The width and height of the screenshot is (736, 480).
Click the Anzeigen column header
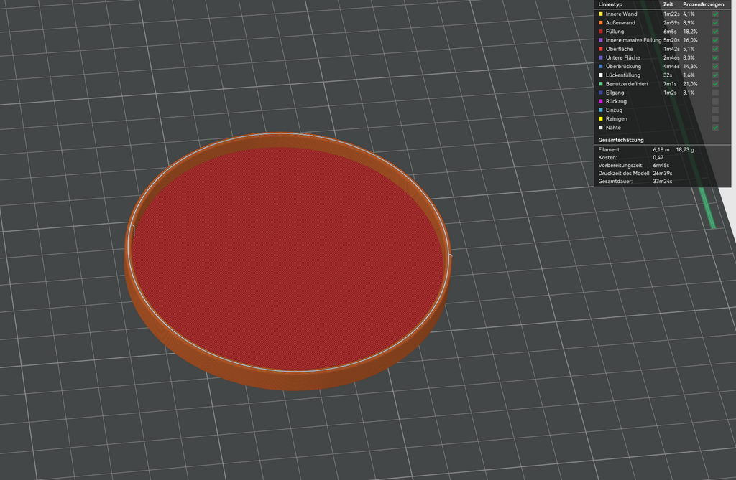[x=712, y=5]
